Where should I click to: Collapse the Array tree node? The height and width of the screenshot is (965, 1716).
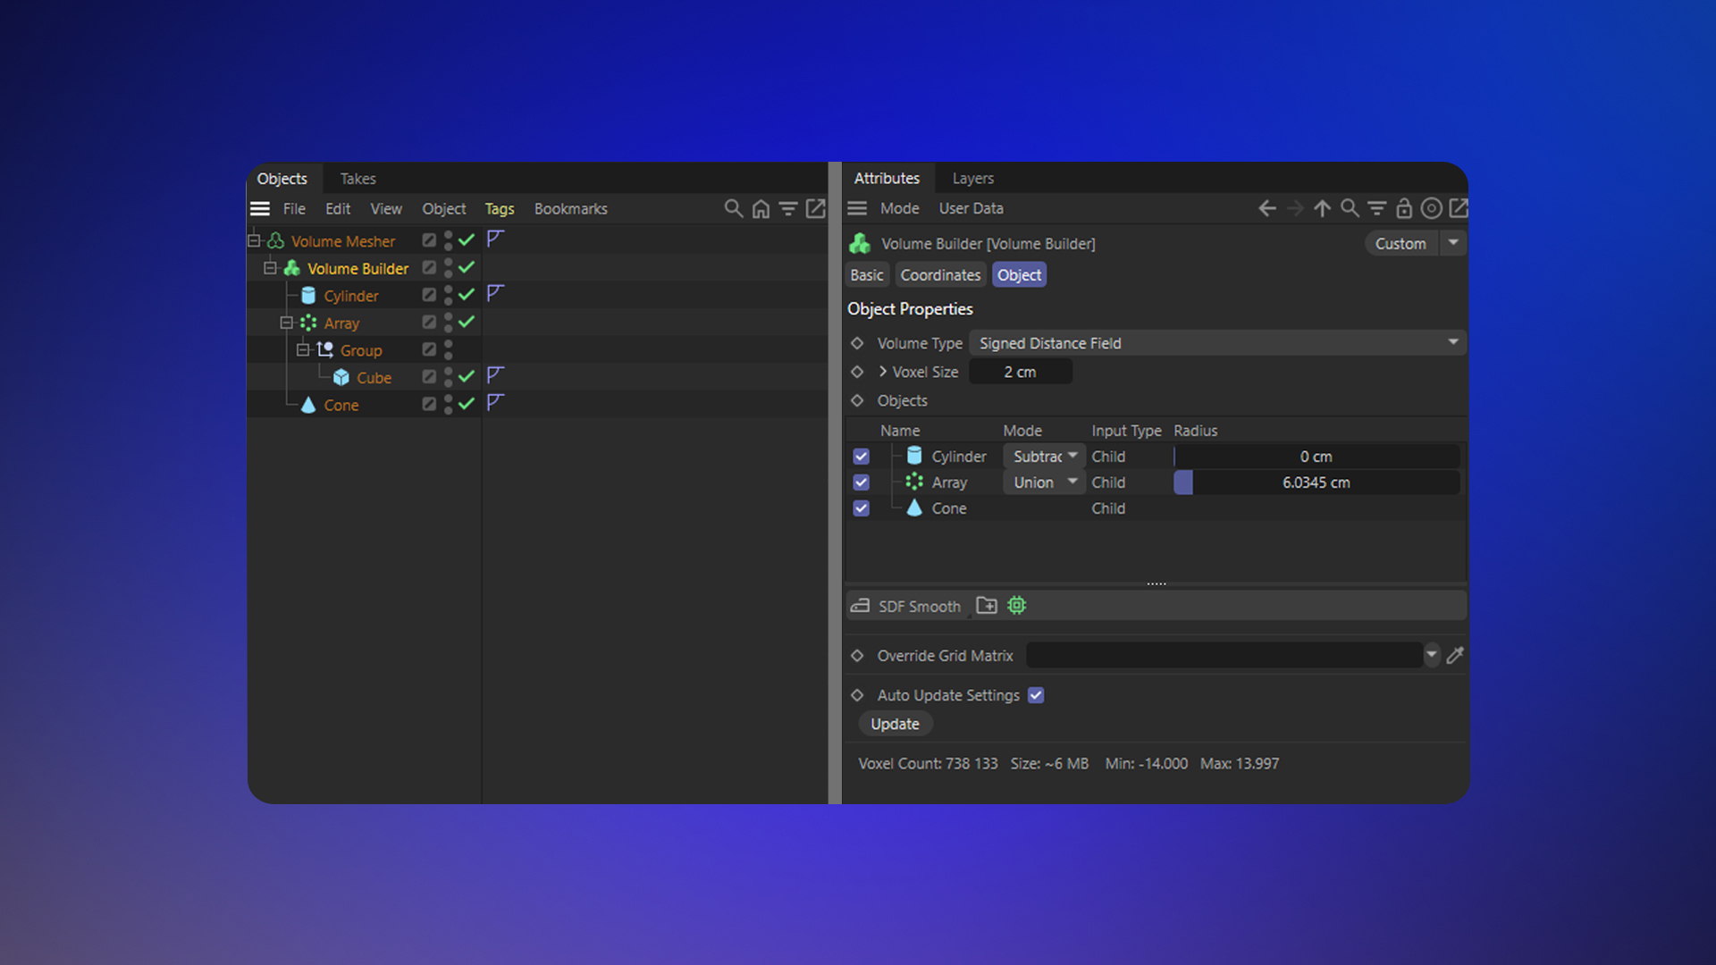point(286,323)
